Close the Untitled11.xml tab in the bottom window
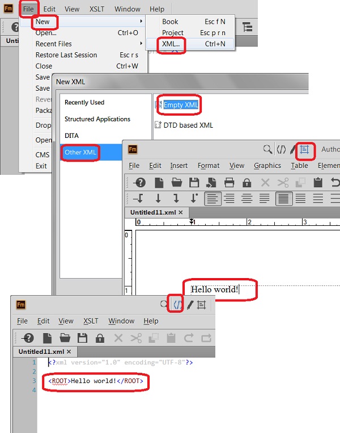The image size is (340, 433). pyautogui.click(x=69, y=351)
